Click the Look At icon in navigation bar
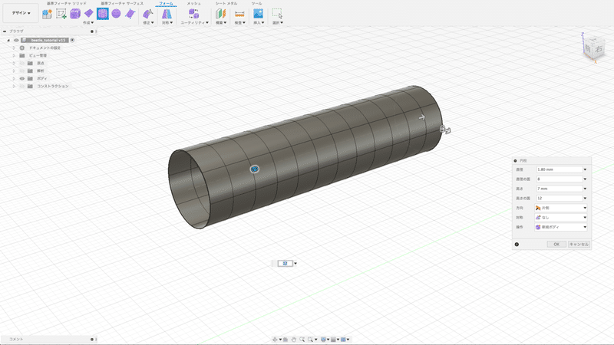Viewport: 614px width, 345px height. click(286, 340)
